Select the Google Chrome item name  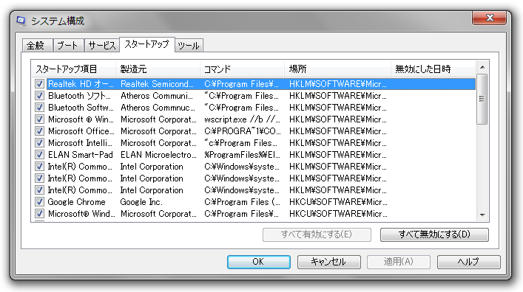coord(77,202)
